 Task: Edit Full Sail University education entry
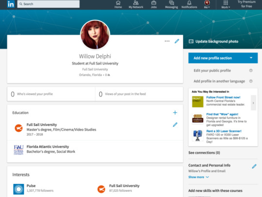(175, 125)
